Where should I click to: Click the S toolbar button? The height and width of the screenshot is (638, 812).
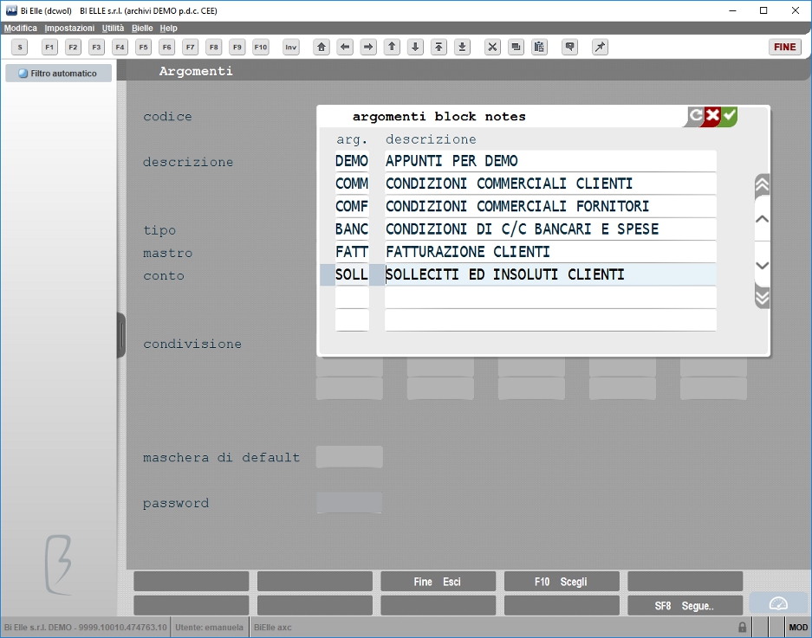click(20, 47)
